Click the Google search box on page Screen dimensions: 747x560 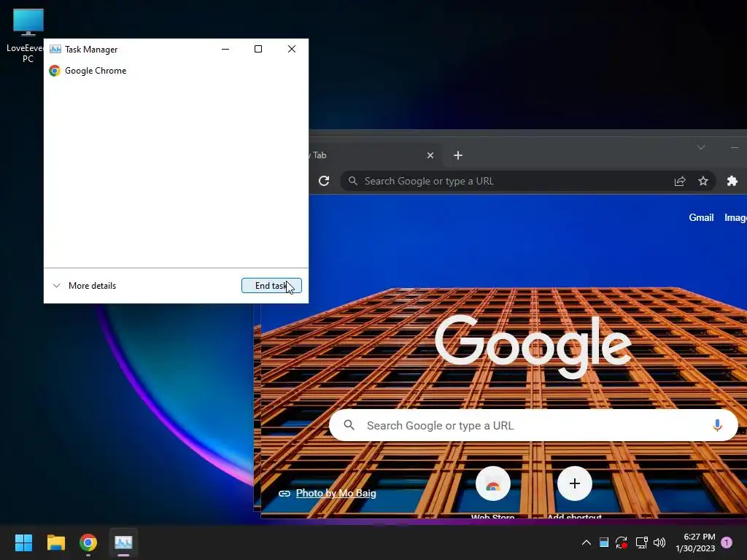533,425
